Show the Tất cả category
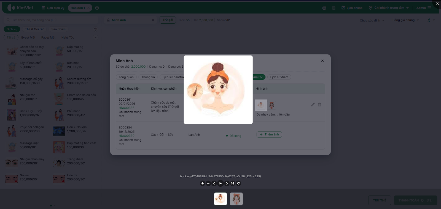 (x=11, y=37)
